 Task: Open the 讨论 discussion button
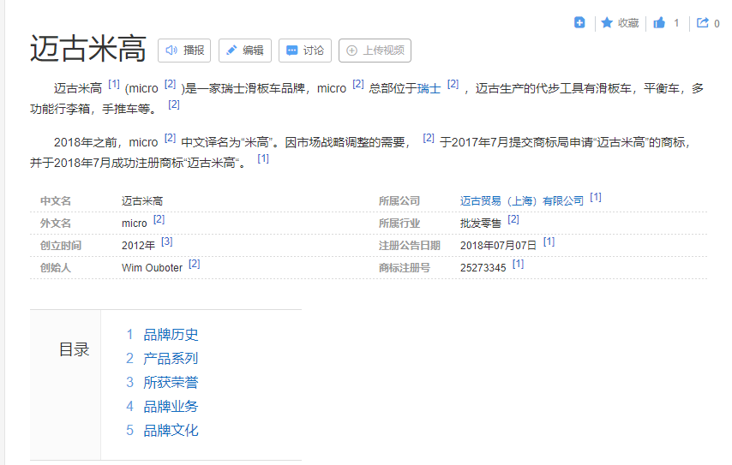point(305,51)
